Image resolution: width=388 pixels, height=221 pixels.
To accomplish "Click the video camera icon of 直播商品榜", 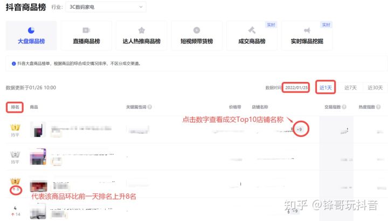I will coord(86,30).
